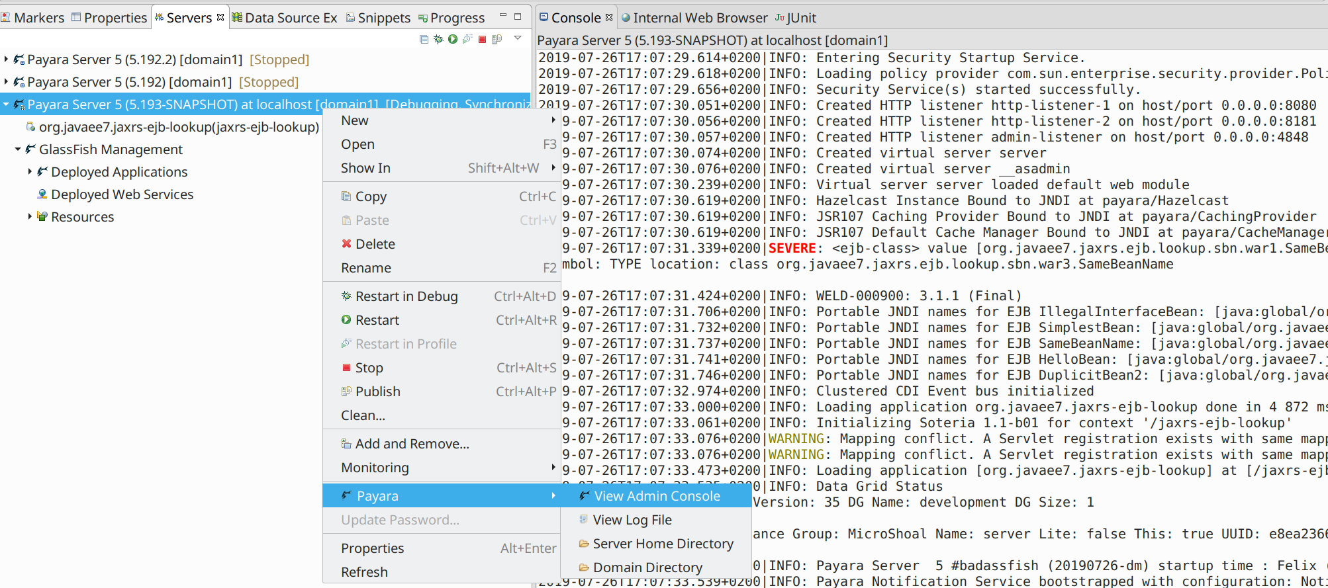
Task: Select Delete with red X in context menu
Action: pos(375,244)
